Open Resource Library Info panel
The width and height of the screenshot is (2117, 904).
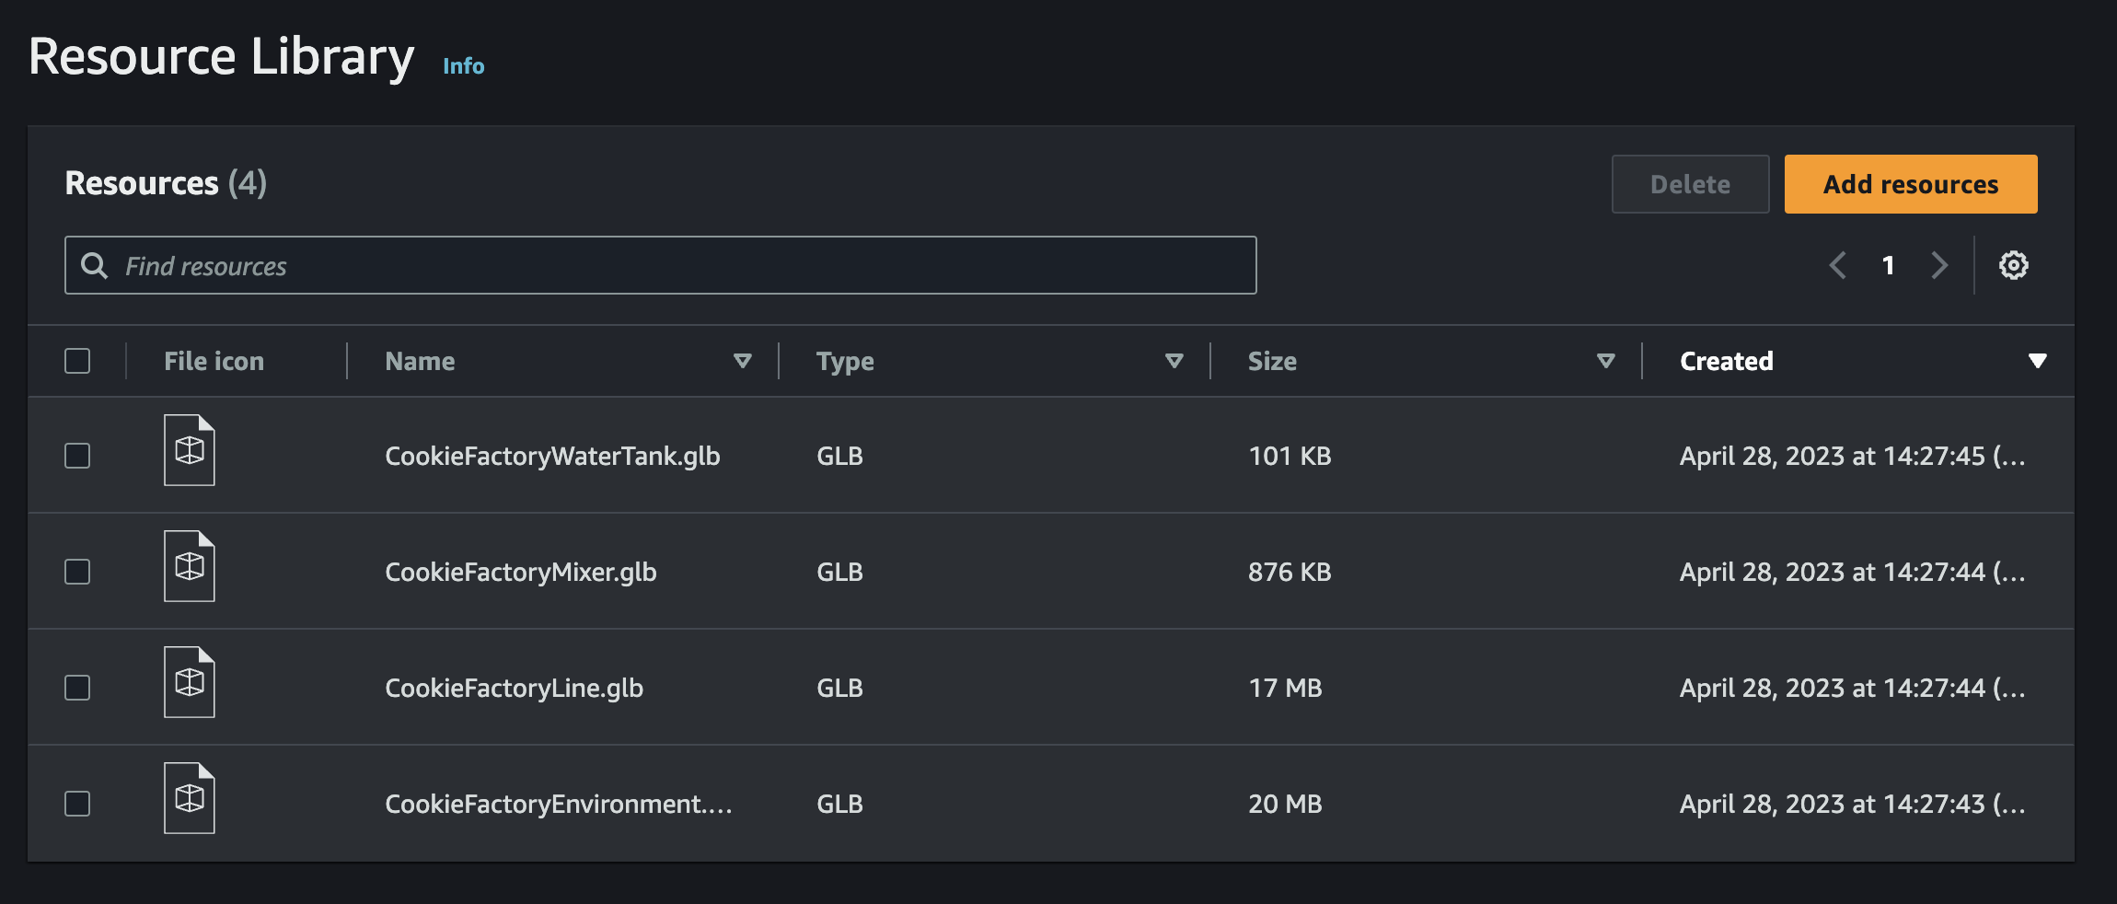[463, 65]
